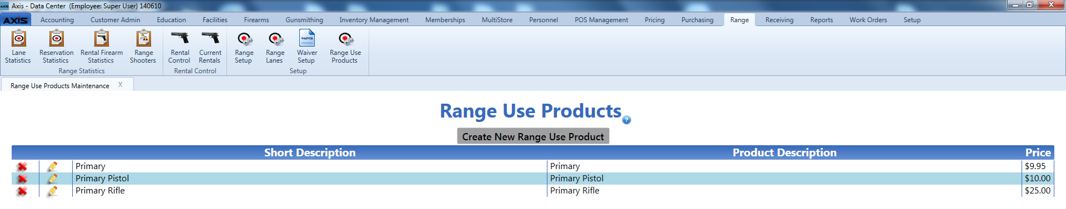Select Primary Pistol product description cell

[785, 179]
